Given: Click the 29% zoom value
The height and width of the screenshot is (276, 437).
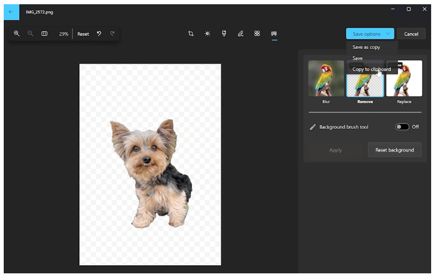Looking at the screenshot, I should pyautogui.click(x=63, y=34).
